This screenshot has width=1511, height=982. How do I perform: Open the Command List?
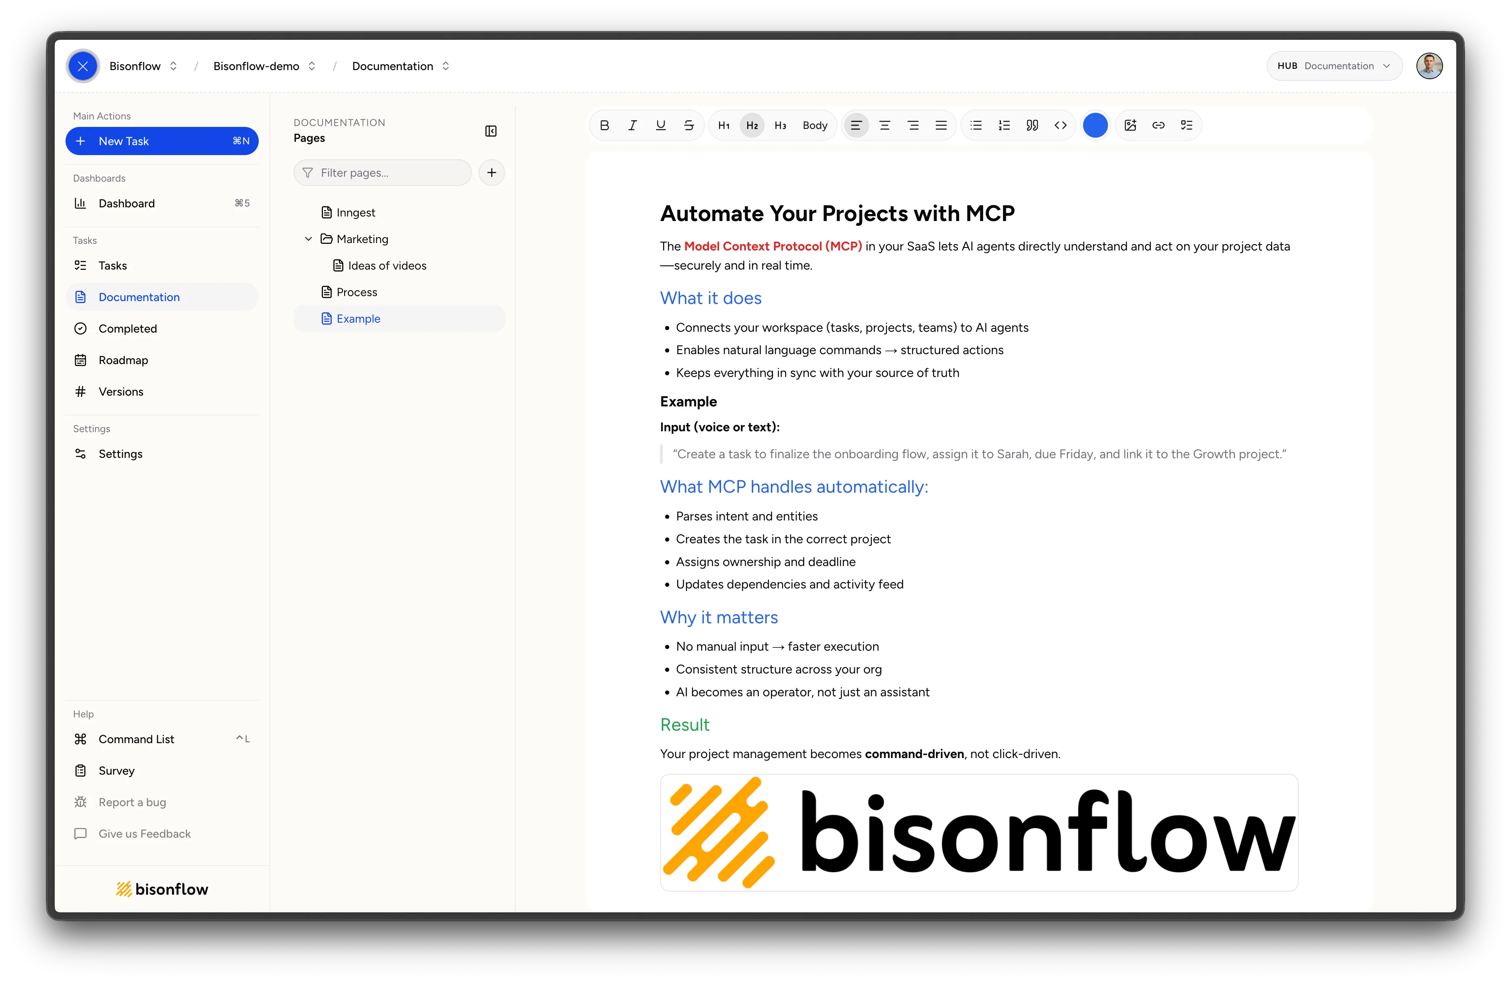(x=162, y=739)
